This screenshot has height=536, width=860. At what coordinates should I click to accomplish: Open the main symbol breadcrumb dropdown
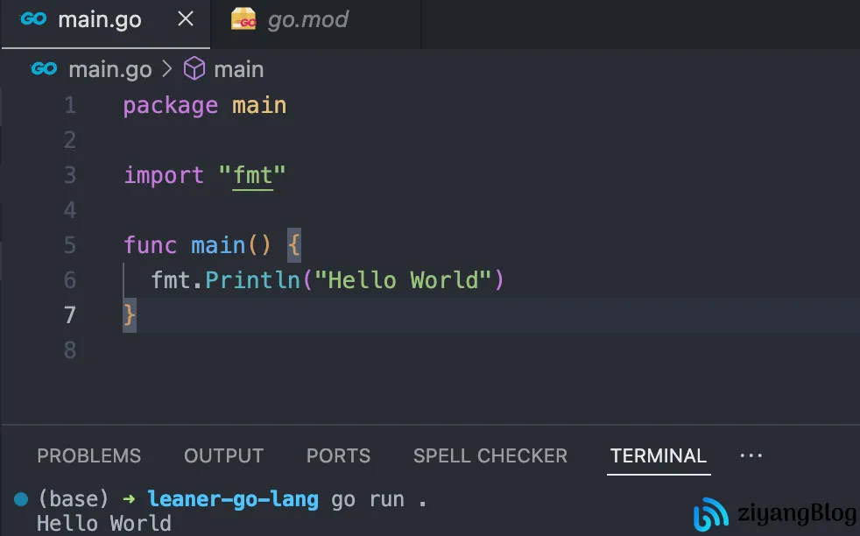tap(238, 69)
